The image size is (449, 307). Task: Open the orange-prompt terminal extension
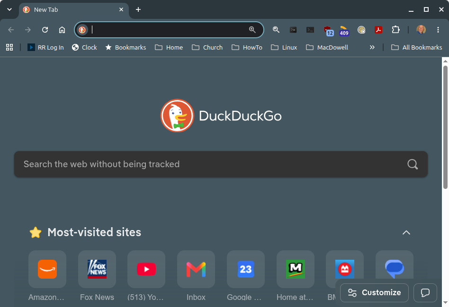pos(293,30)
